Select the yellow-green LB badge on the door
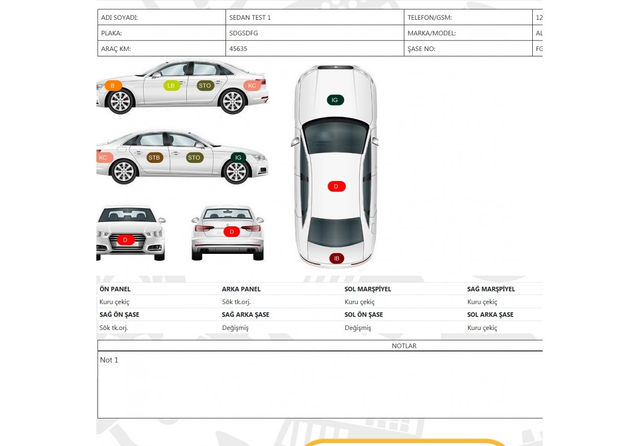Image resolution: width=639 pixels, height=446 pixels. pos(171,85)
